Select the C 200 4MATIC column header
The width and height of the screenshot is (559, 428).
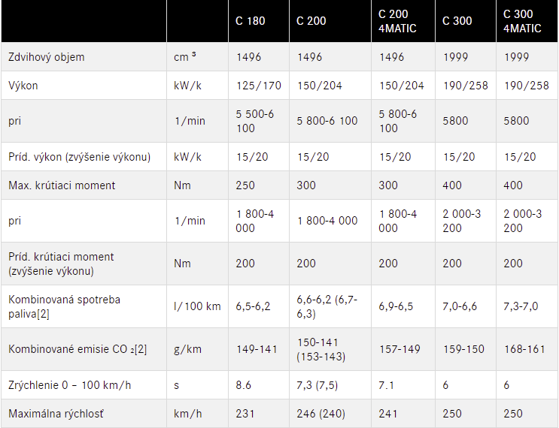397,21
